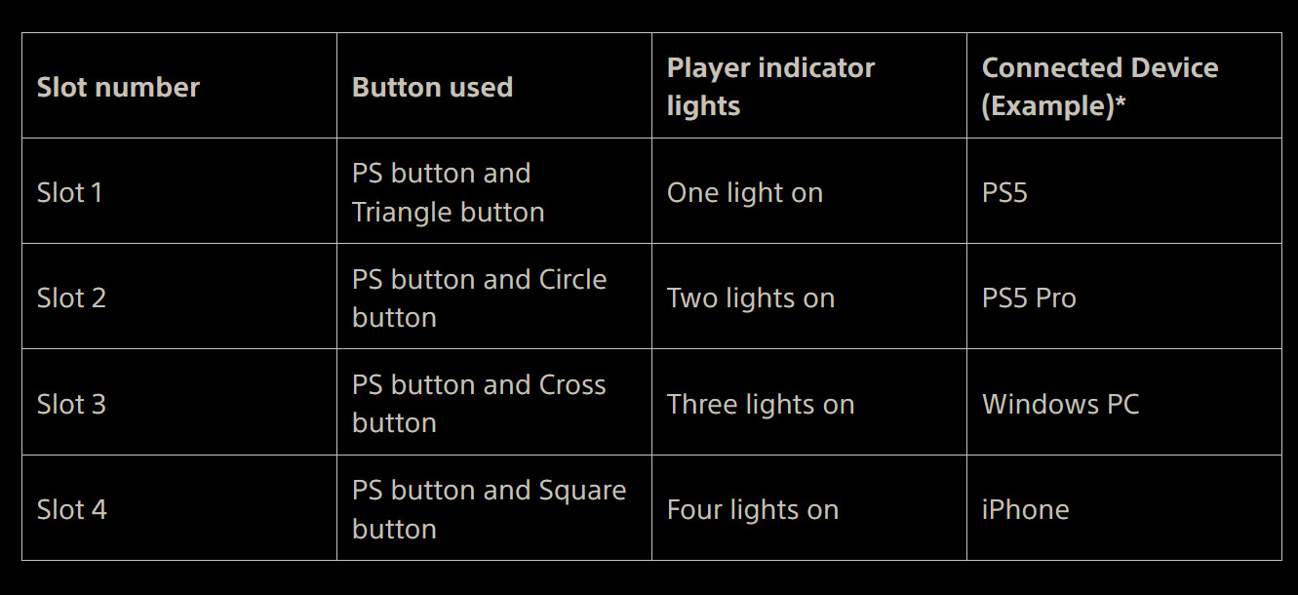Click the "Three lights on" cell
Image resolution: width=1298 pixels, height=595 pixels.
click(x=761, y=404)
